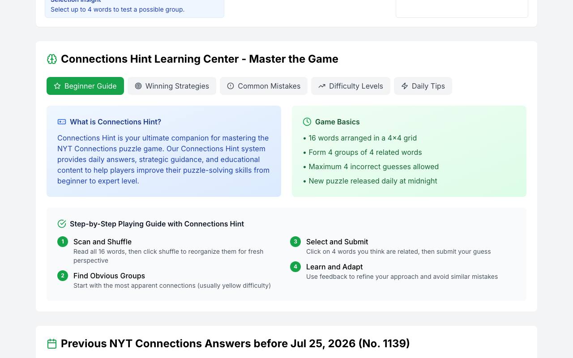The width and height of the screenshot is (573, 358).
Task: Click the gamepad icon beside What is Connections Hint
Action: point(62,122)
